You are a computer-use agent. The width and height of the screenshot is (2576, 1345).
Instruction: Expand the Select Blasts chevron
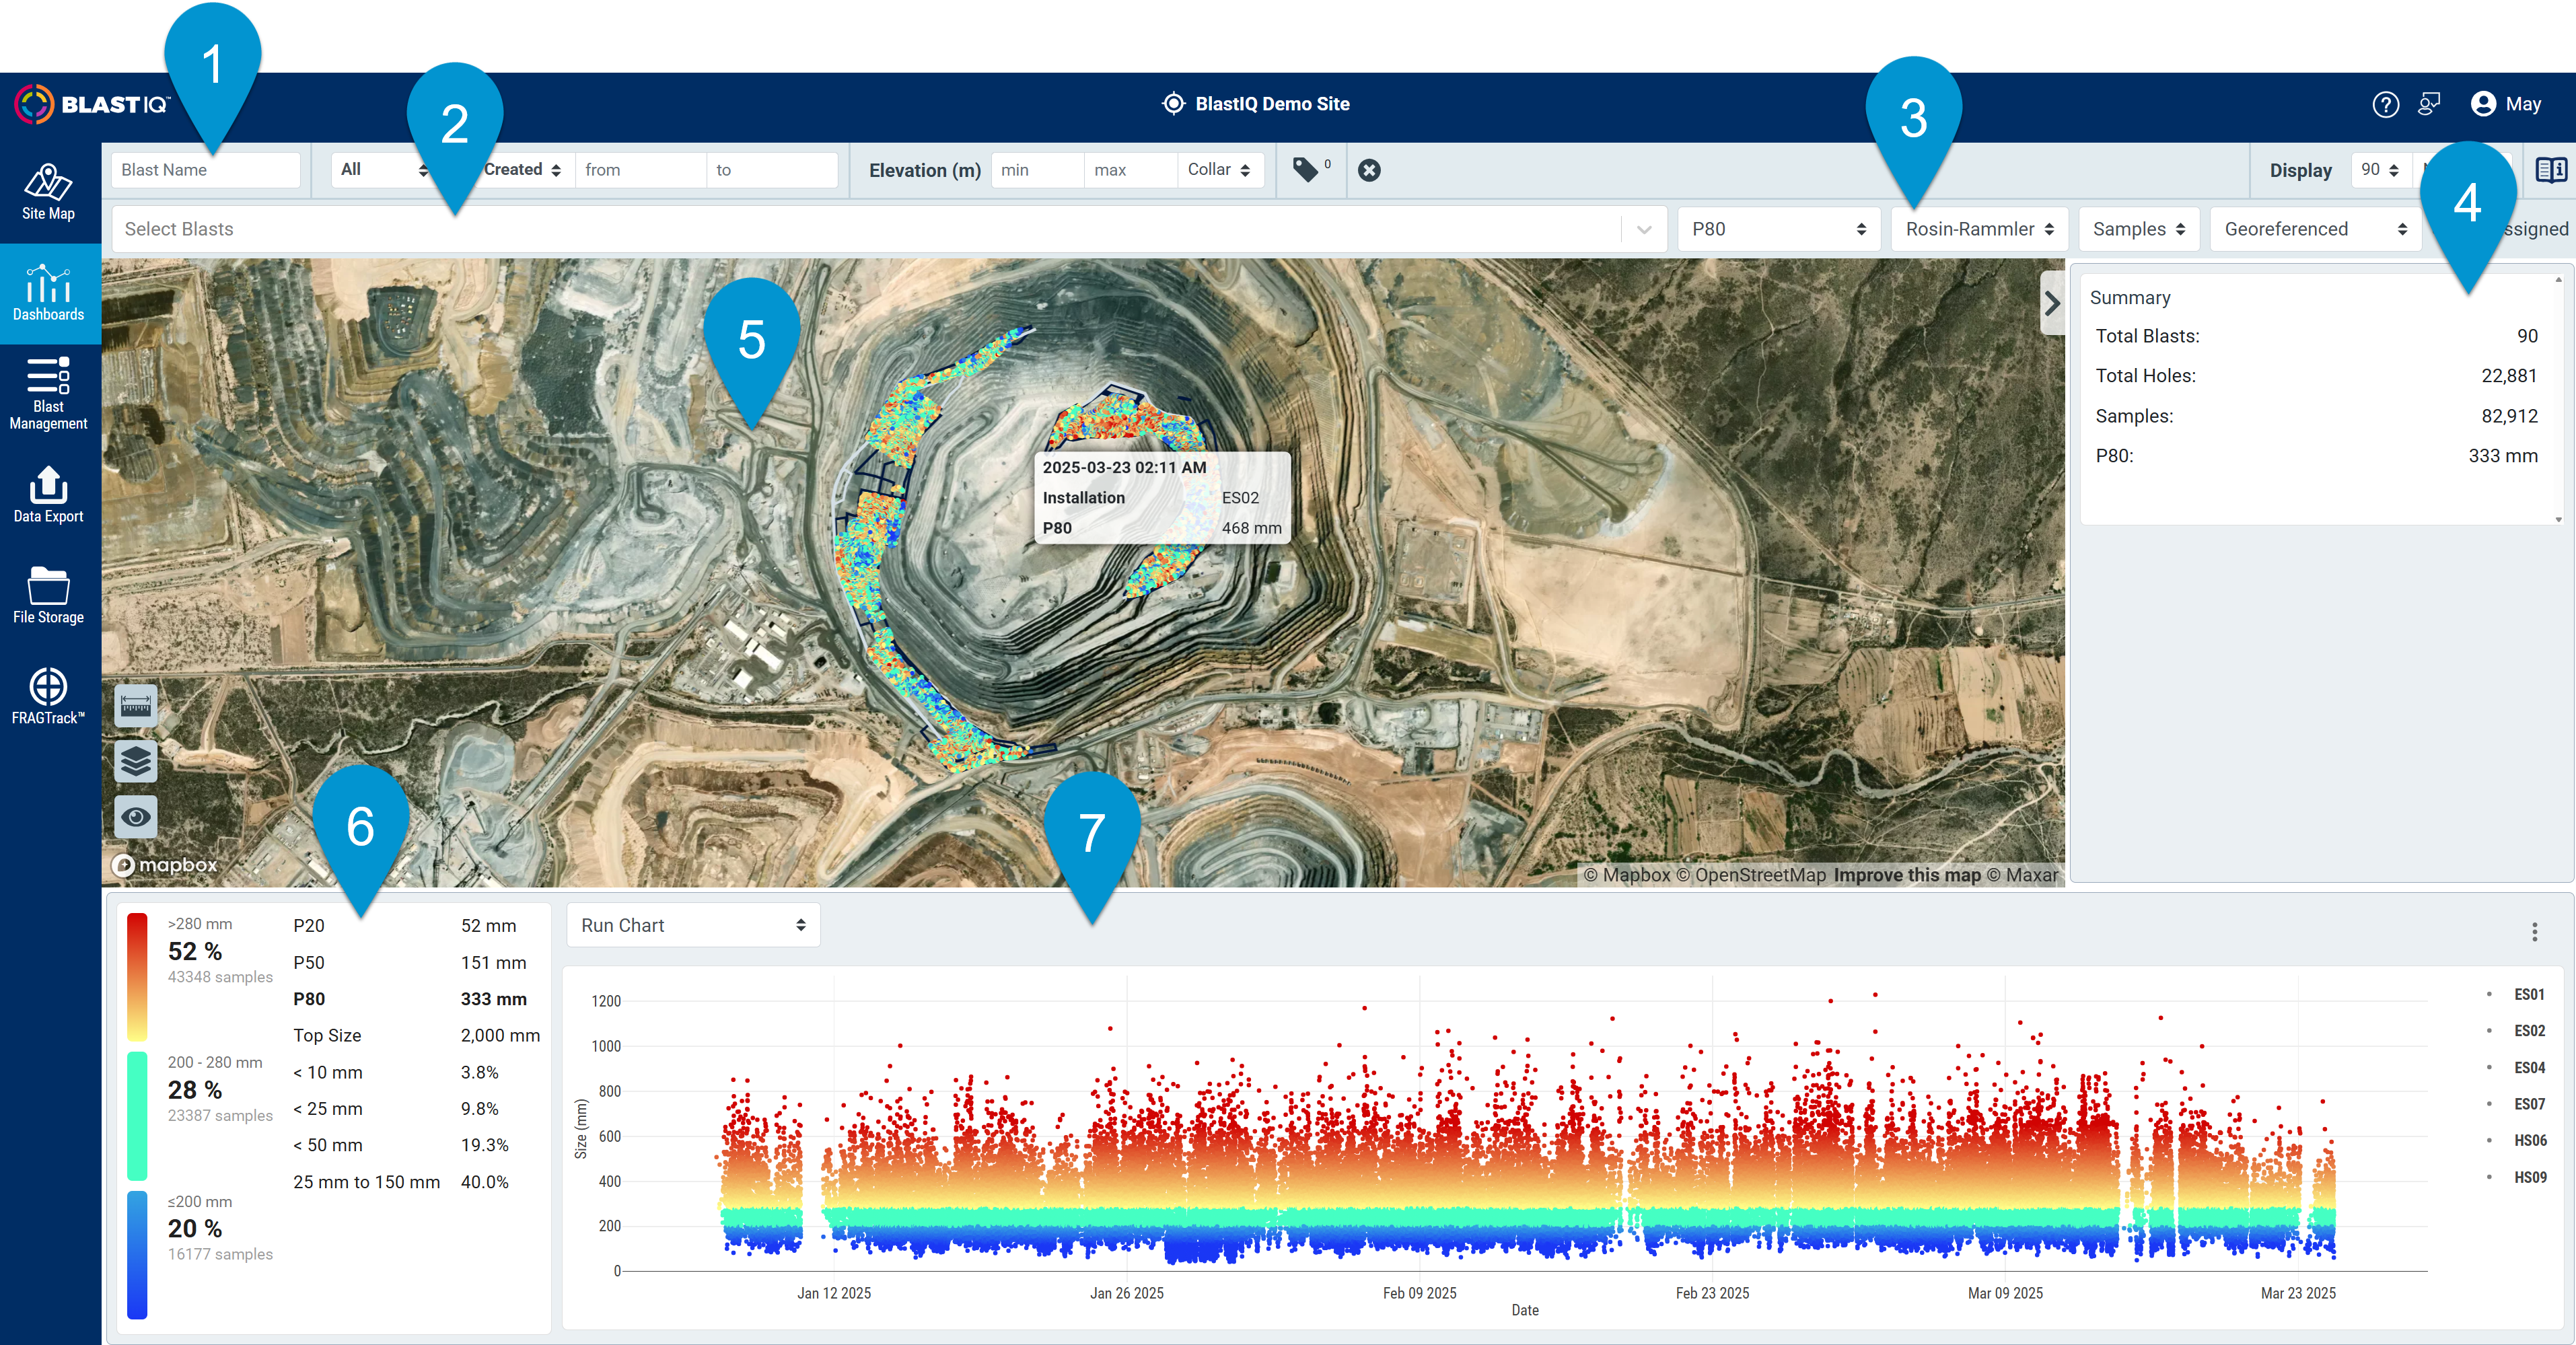coord(1644,230)
